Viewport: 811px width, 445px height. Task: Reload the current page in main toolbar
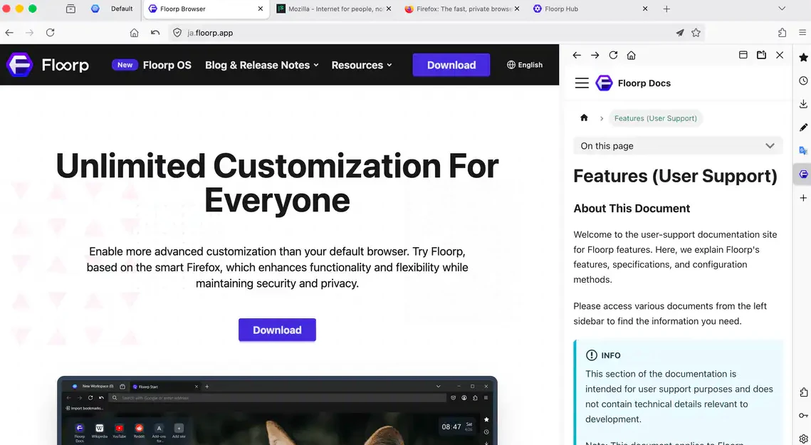point(50,33)
